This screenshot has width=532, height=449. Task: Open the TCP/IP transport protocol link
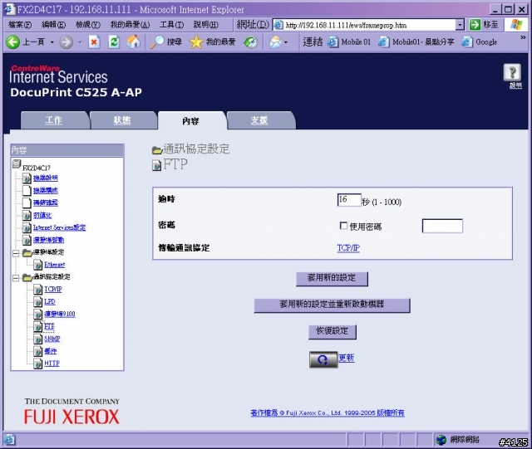coord(348,248)
